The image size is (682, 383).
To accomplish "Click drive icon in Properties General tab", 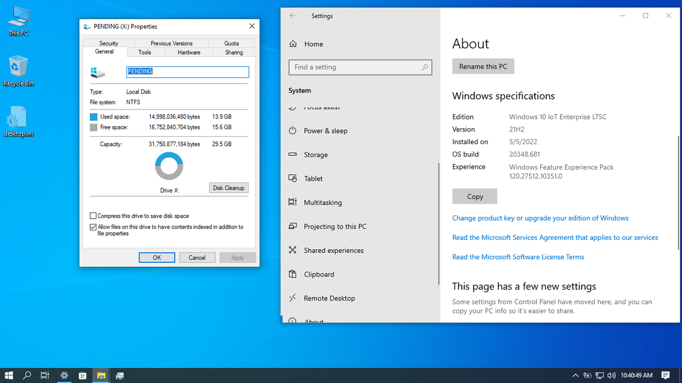I will point(98,73).
